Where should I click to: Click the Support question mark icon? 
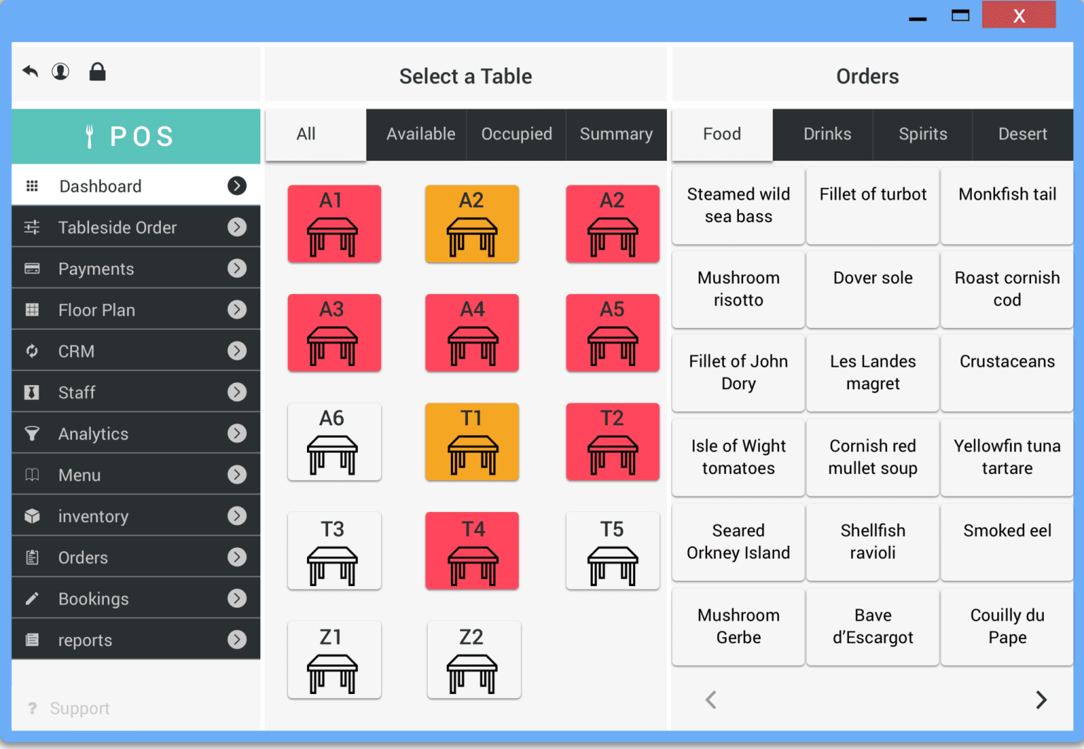click(32, 708)
